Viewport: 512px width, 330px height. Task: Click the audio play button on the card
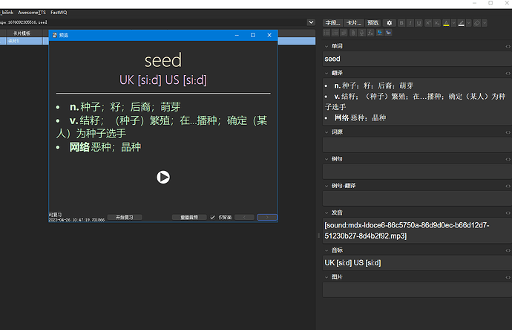pyautogui.click(x=163, y=177)
